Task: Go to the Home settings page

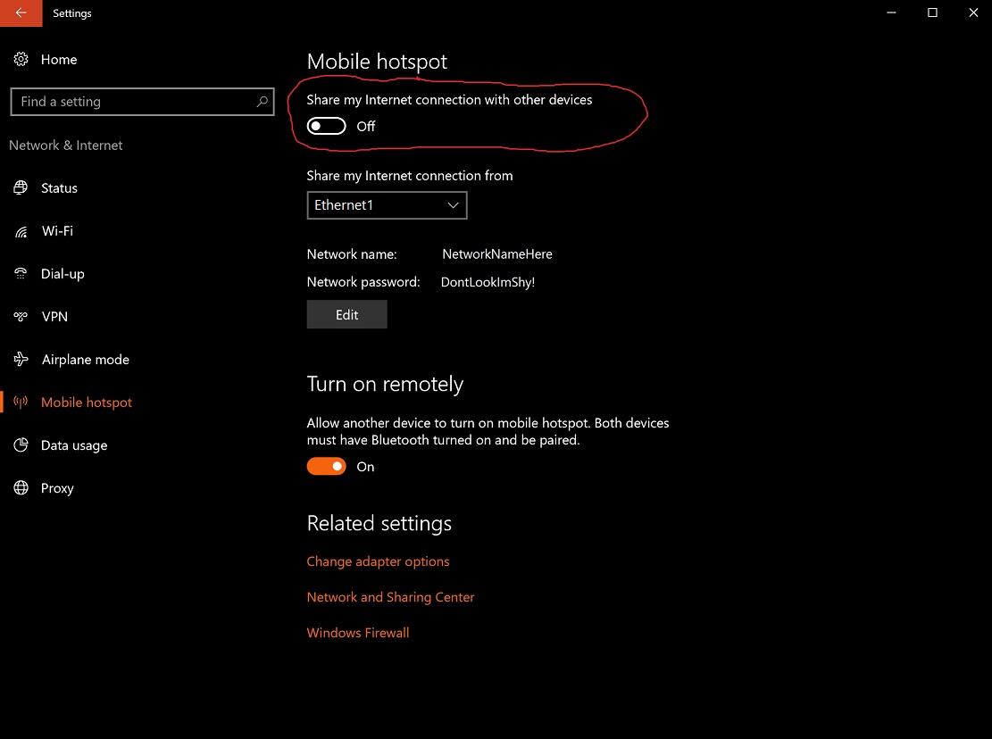Action: [x=58, y=59]
